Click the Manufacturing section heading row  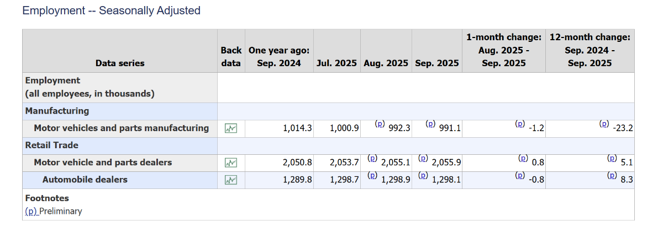pyautogui.click(x=57, y=111)
